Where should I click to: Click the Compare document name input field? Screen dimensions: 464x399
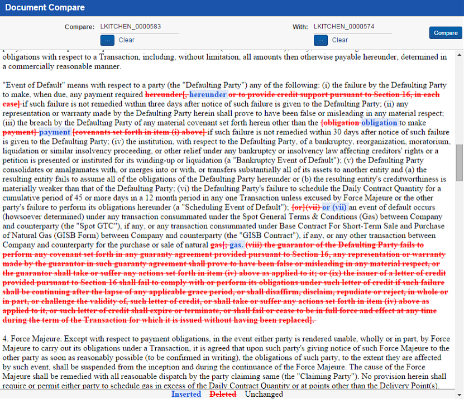point(138,26)
